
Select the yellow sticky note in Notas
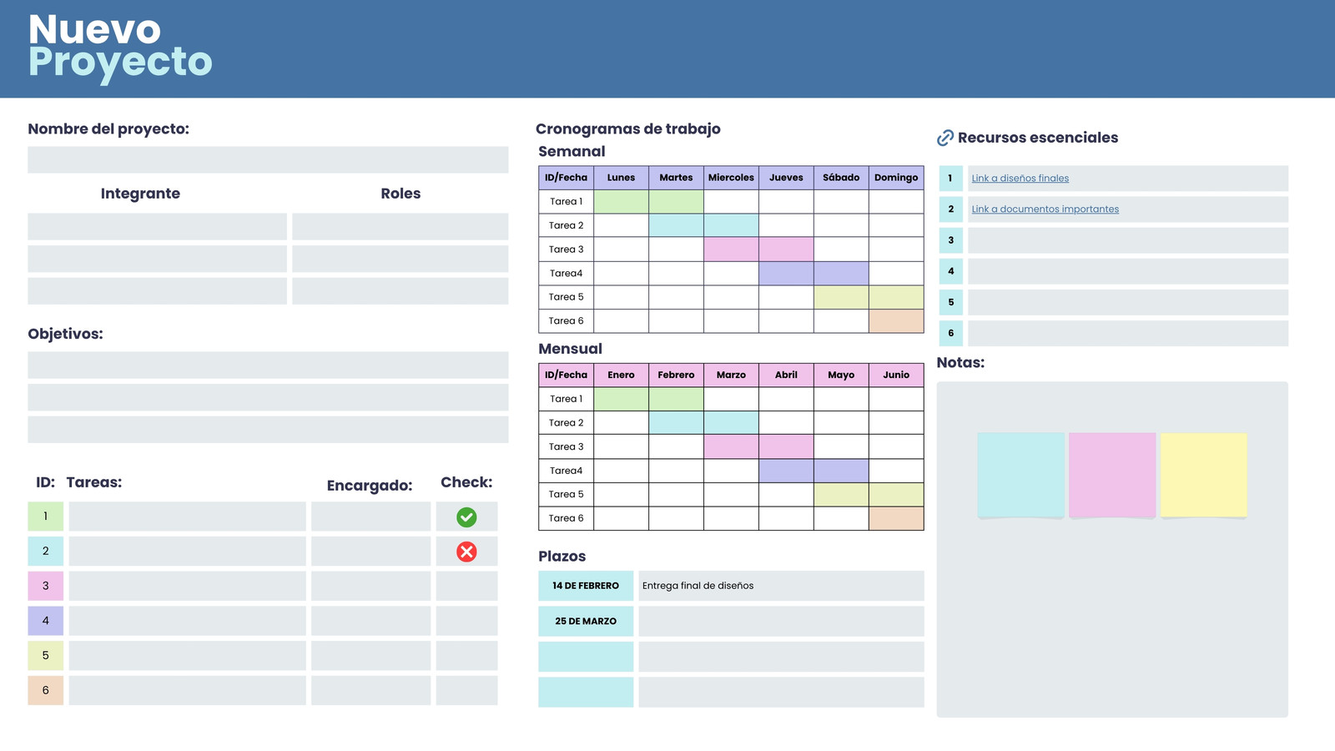tap(1203, 475)
